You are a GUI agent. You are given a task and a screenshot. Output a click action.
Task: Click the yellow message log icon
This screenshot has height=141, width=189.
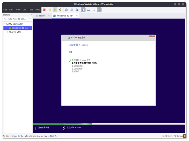[185, 136]
